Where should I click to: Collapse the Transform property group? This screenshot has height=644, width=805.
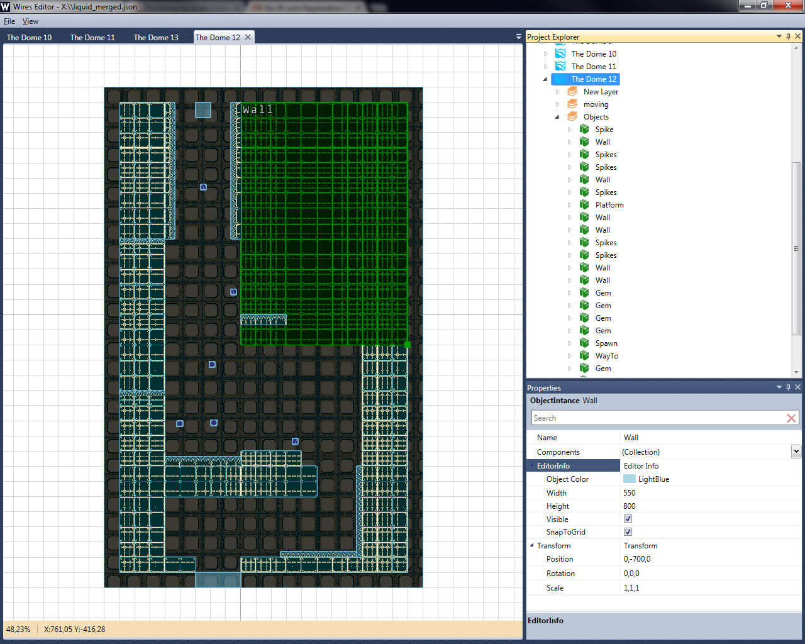point(532,545)
